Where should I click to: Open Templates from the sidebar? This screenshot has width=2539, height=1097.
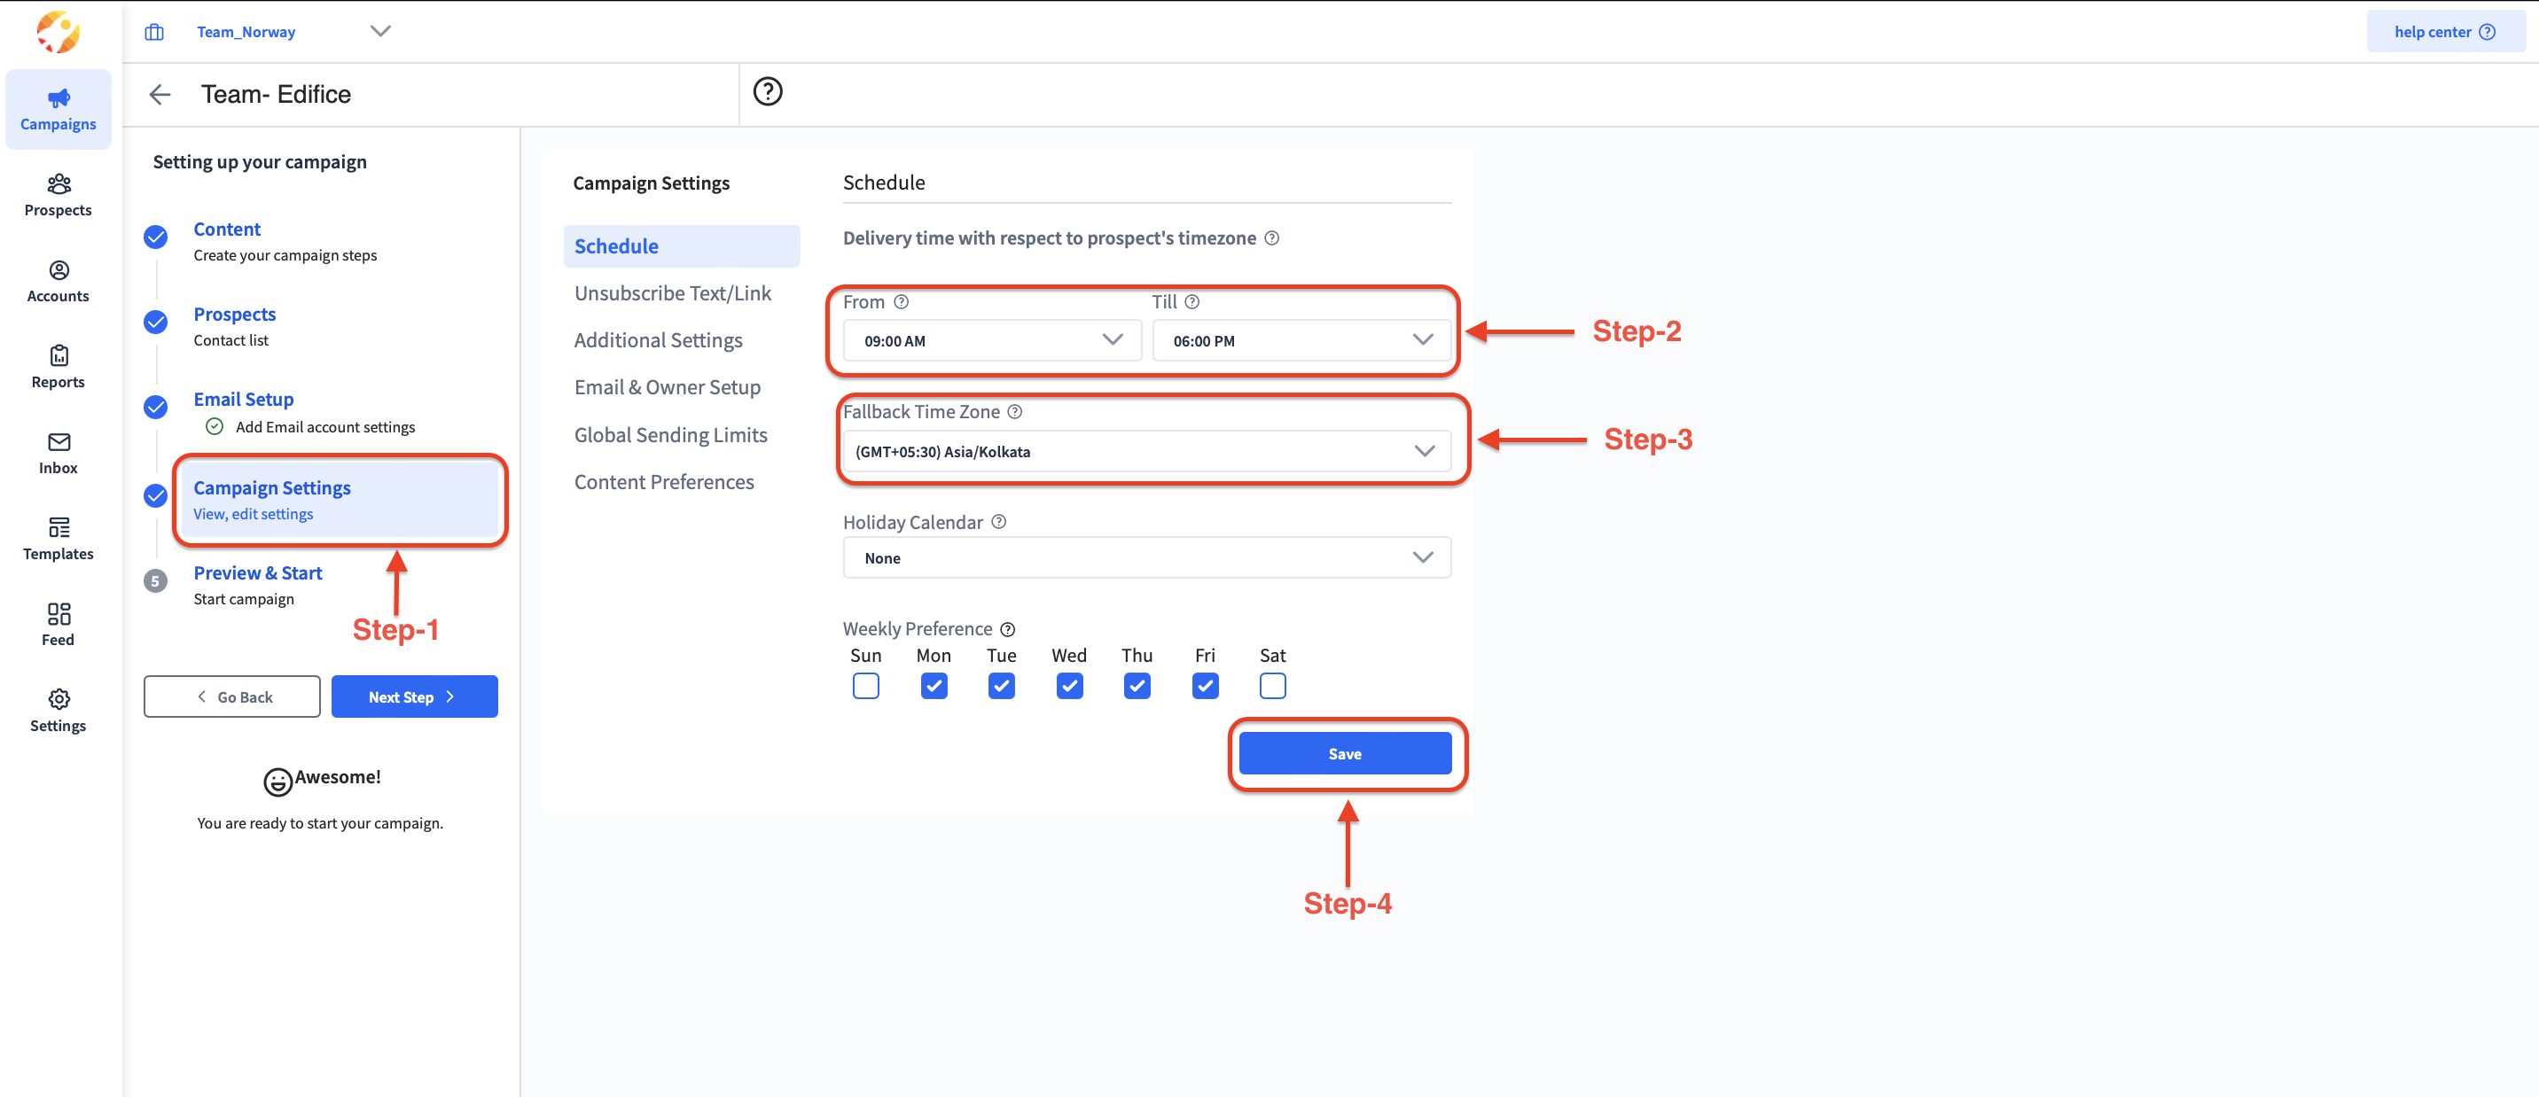pos(59,539)
